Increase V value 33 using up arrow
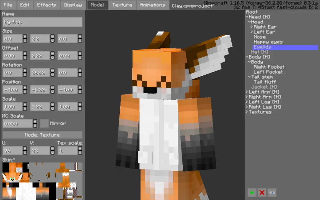This screenshot has width=320, height=200. pyautogui.click(x=53, y=149)
